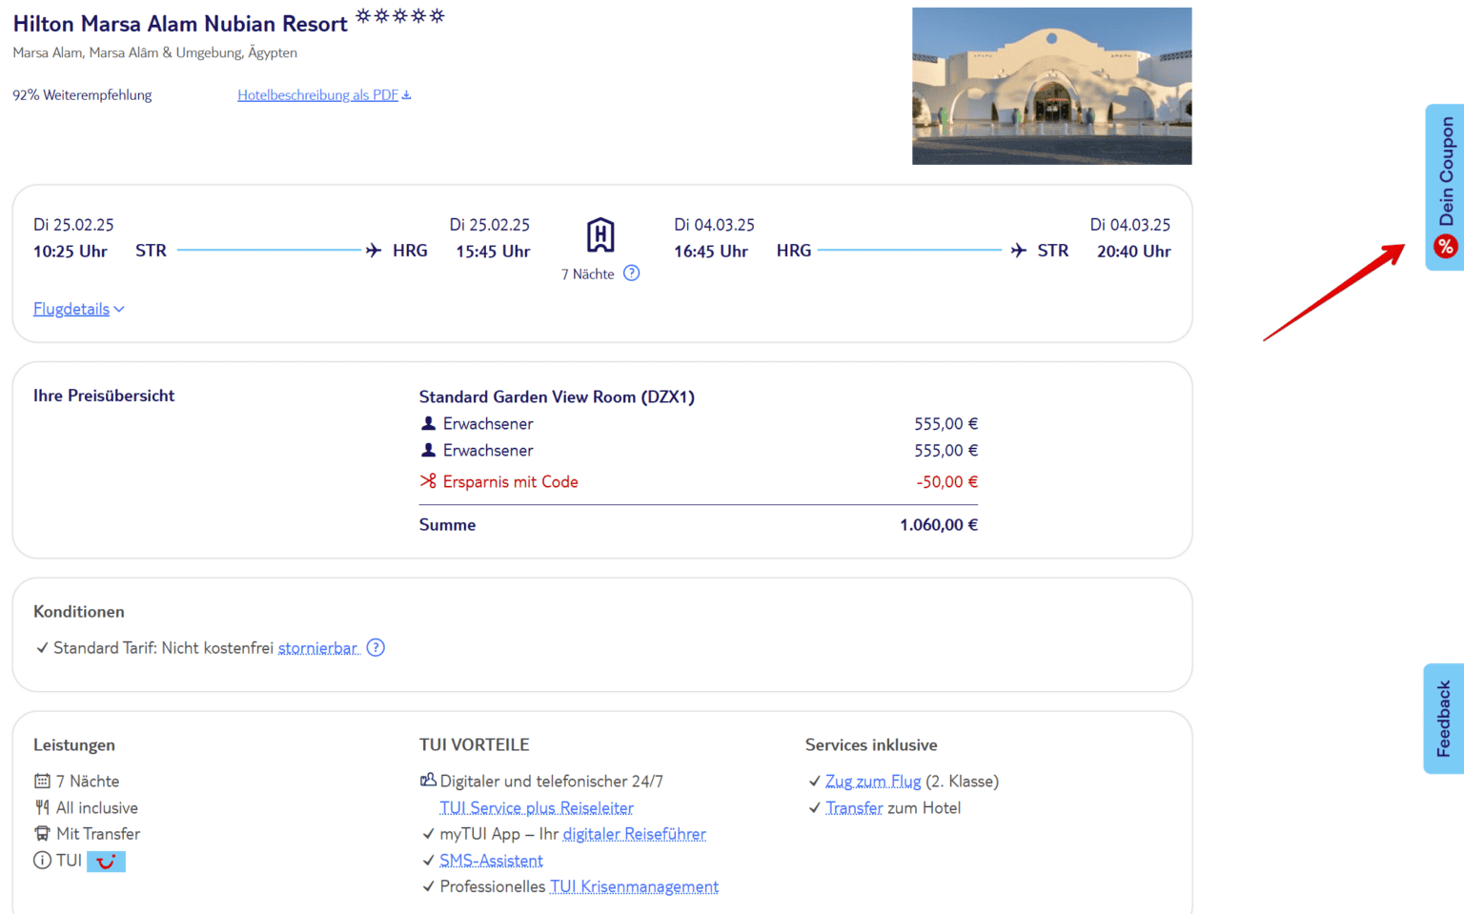The height and width of the screenshot is (914, 1464).
Task: Click the five-star hotel rating icons
Action: (400, 16)
